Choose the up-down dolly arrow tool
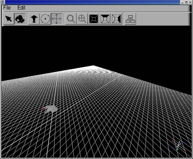 coord(34,19)
